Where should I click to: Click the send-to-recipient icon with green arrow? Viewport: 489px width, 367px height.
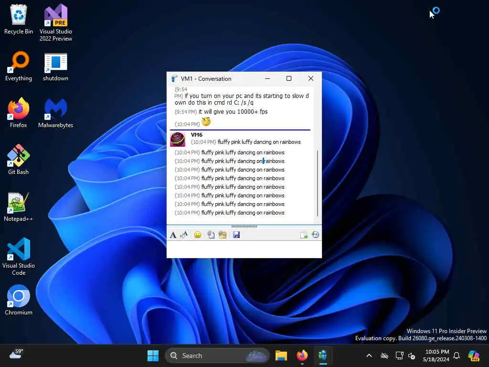(x=304, y=235)
